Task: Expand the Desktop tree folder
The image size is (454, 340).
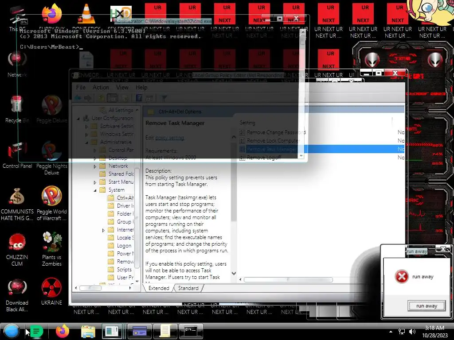Action: click(95, 158)
